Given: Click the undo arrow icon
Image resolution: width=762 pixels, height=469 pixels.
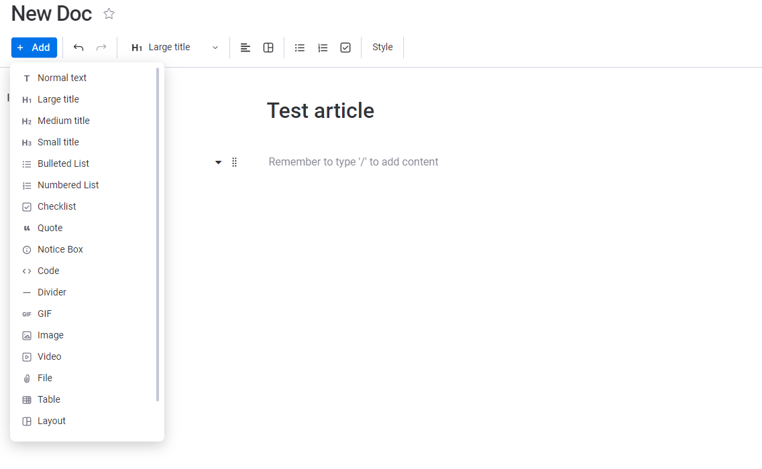Looking at the screenshot, I should (x=78, y=48).
